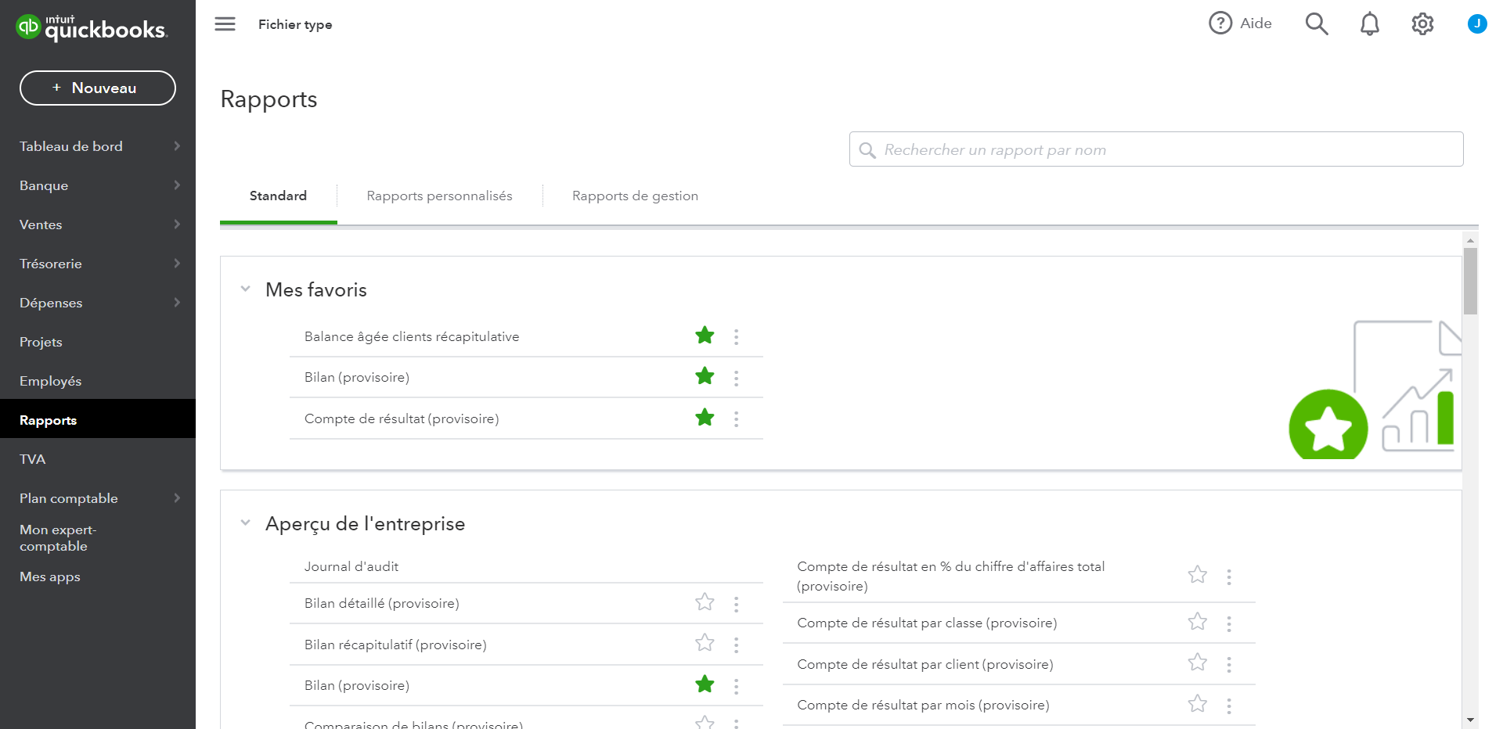
Task: Open the hamburger navigation menu icon
Action: click(x=225, y=24)
